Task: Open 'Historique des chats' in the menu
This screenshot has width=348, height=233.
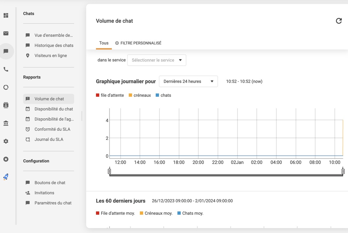Action: [x=54, y=45]
